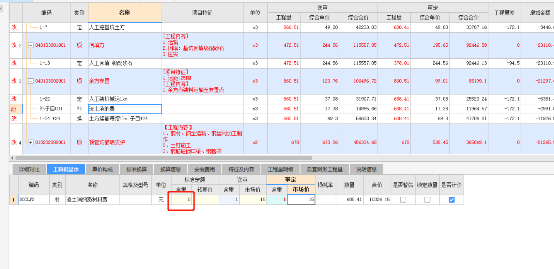The width and height of the screenshot is (554, 269).
Task: Click the 改 marker of row 1-7
Action: (x=14, y=27)
